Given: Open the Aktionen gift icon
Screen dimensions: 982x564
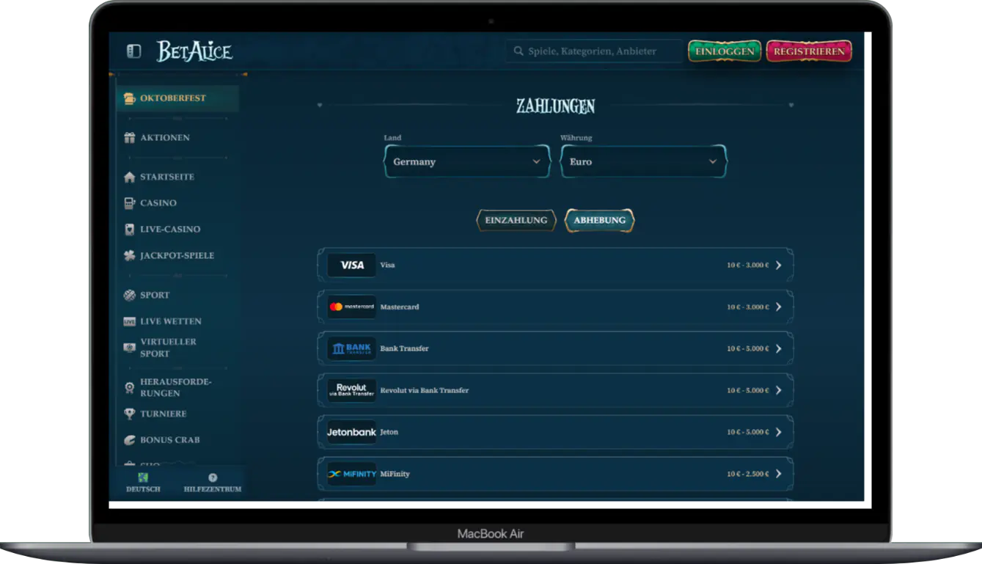Looking at the screenshot, I should point(130,138).
